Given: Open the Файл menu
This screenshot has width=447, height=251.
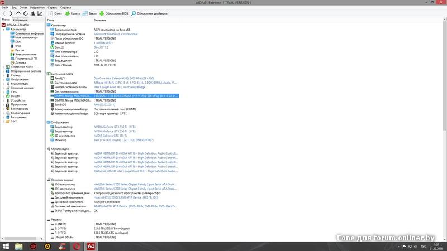Looking at the screenshot, I should point(5,8).
